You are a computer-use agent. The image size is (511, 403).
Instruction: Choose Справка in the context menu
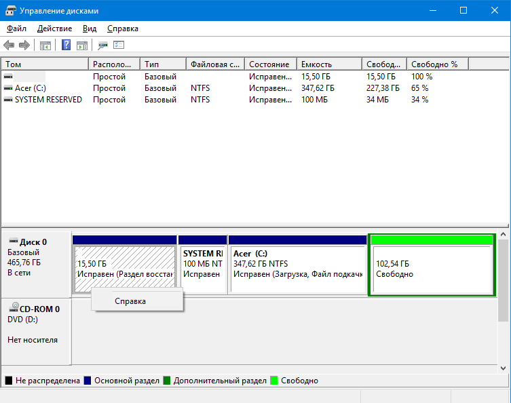(137, 301)
